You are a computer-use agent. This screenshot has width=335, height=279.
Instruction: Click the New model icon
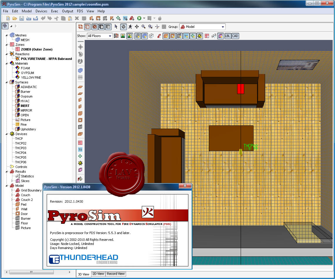click(8, 19)
